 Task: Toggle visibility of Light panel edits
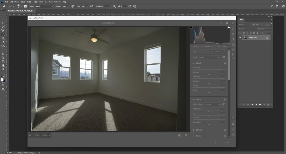[x=225, y=63]
